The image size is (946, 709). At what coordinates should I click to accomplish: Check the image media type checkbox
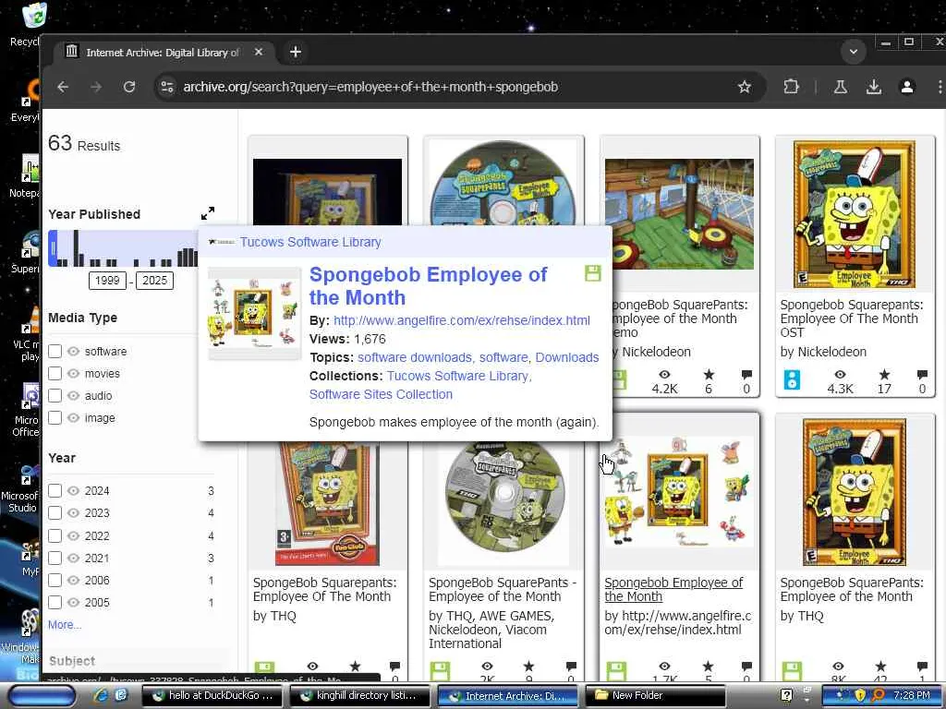(x=55, y=417)
